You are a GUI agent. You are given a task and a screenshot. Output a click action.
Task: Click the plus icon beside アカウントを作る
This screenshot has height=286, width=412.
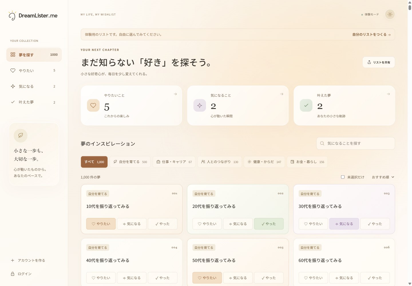(x=13, y=260)
